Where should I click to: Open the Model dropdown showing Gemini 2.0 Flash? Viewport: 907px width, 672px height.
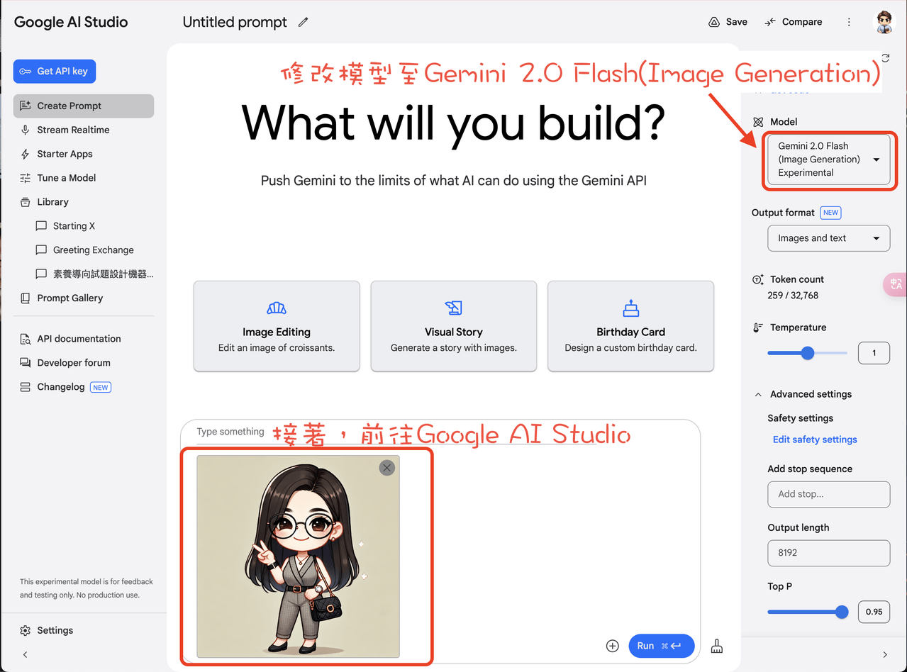(x=829, y=159)
